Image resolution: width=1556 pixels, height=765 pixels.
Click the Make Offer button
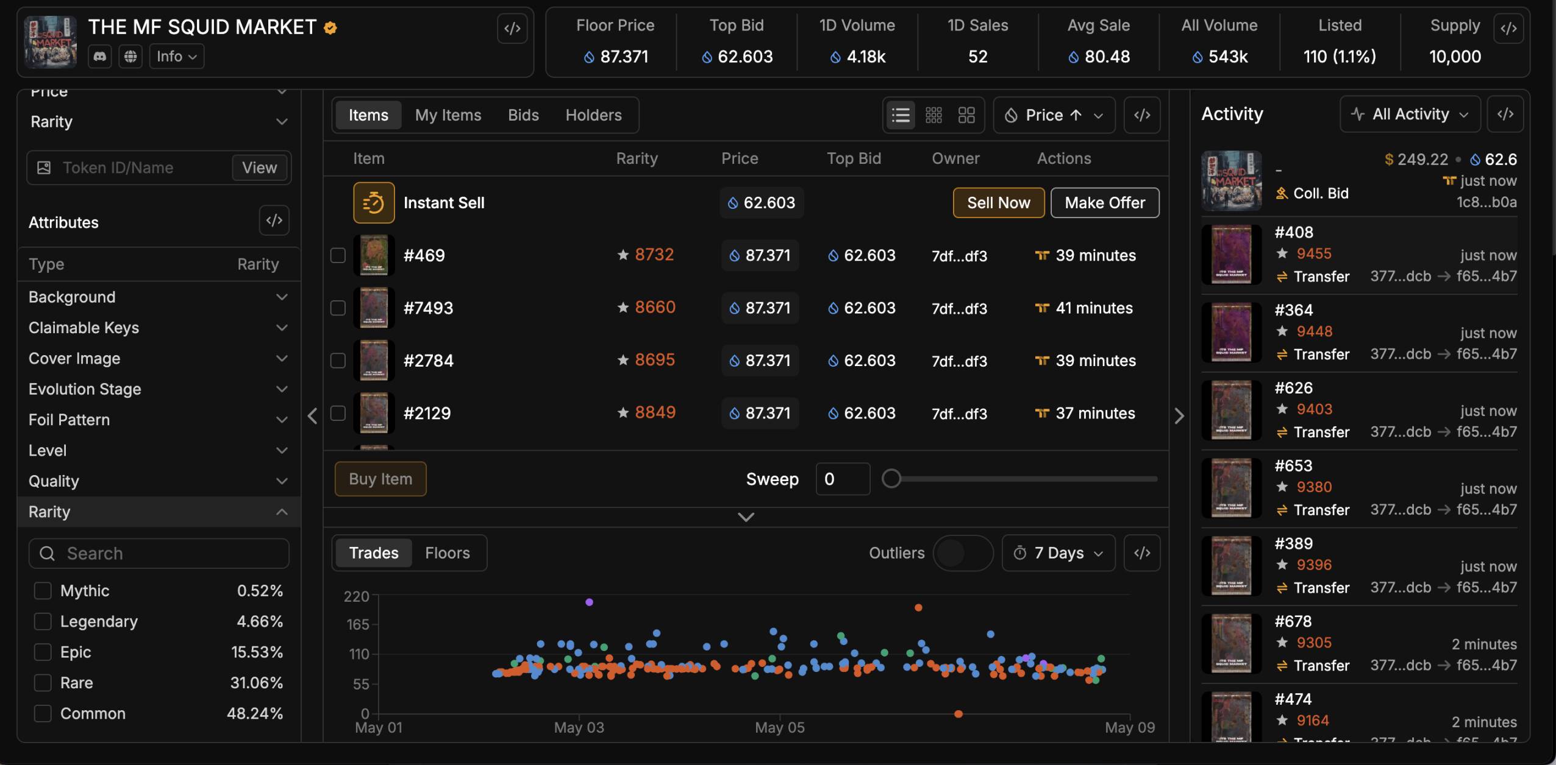[x=1104, y=203]
